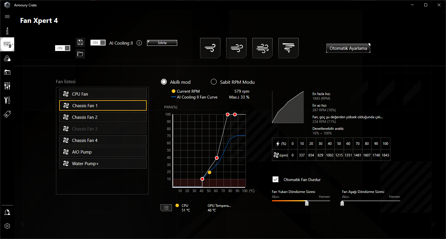Select AIO Pump in the fan list

coord(103,152)
